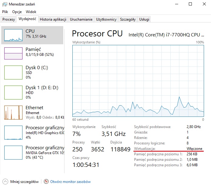Open the Plik menu
Image resolution: width=211 pixels, height=189 pixels.
click(x=5, y=12)
